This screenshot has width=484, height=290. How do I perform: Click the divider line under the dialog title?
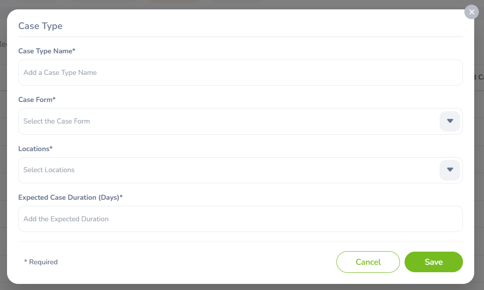pyautogui.click(x=240, y=36)
